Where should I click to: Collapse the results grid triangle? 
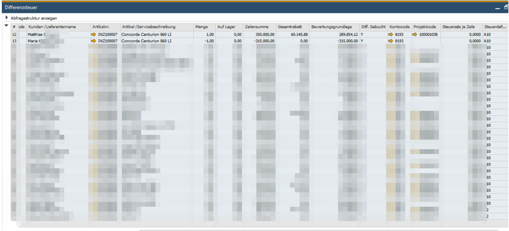(x=7, y=25)
